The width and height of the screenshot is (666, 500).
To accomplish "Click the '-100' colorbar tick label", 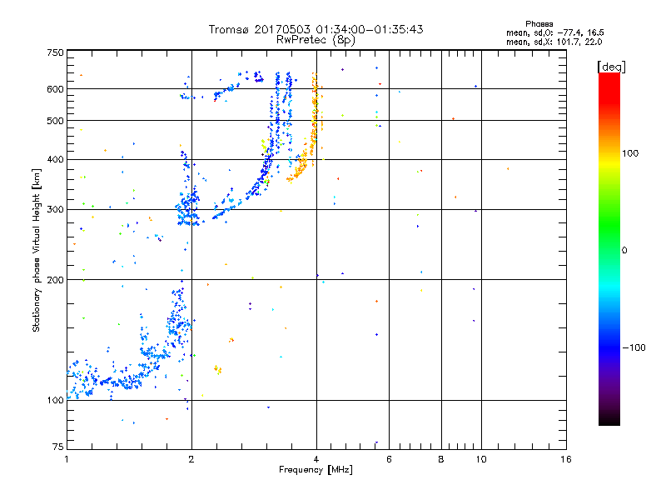I will tap(634, 347).
